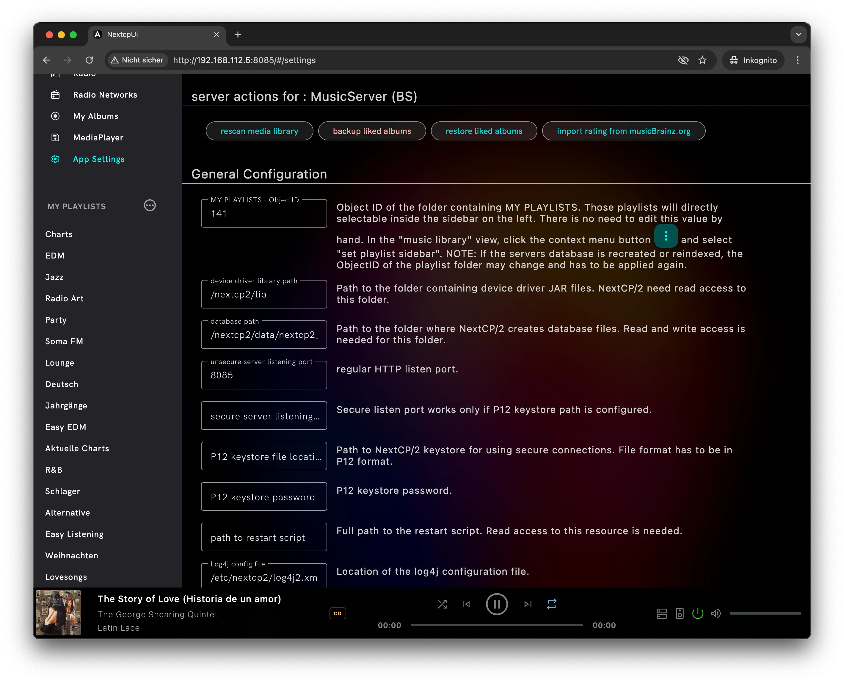This screenshot has width=844, height=683.
Task: Mute the volume speaker icon
Action: pyautogui.click(x=716, y=613)
